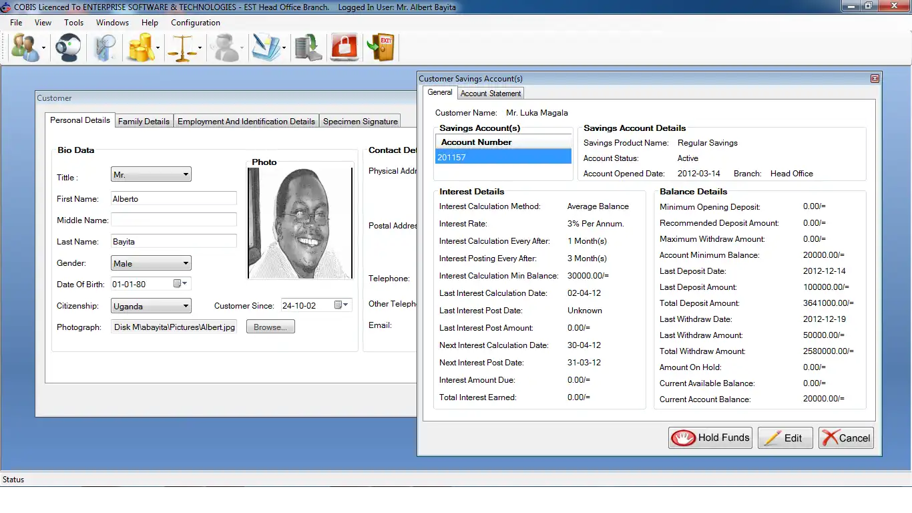
Task: Open the Gender dropdown showing Male
Action: (x=151, y=263)
